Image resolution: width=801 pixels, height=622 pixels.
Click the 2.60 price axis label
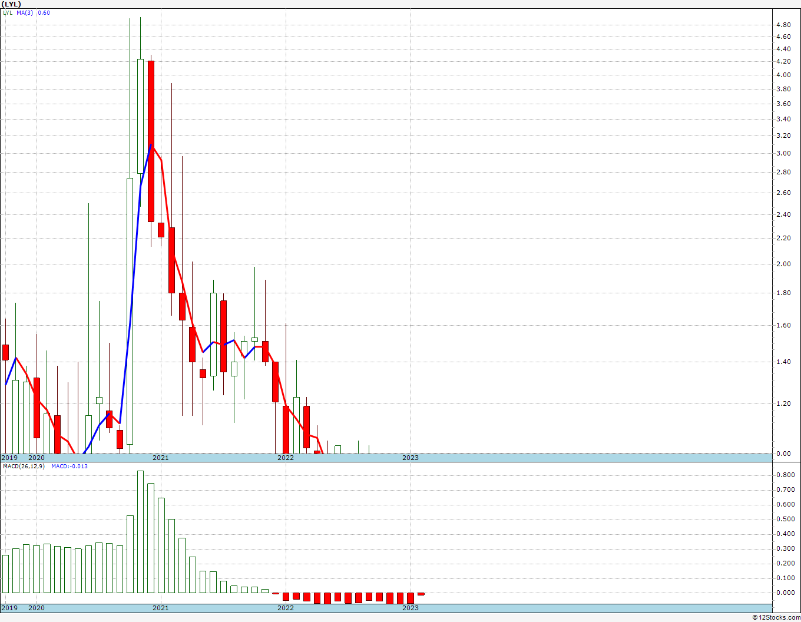pyautogui.click(x=783, y=193)
